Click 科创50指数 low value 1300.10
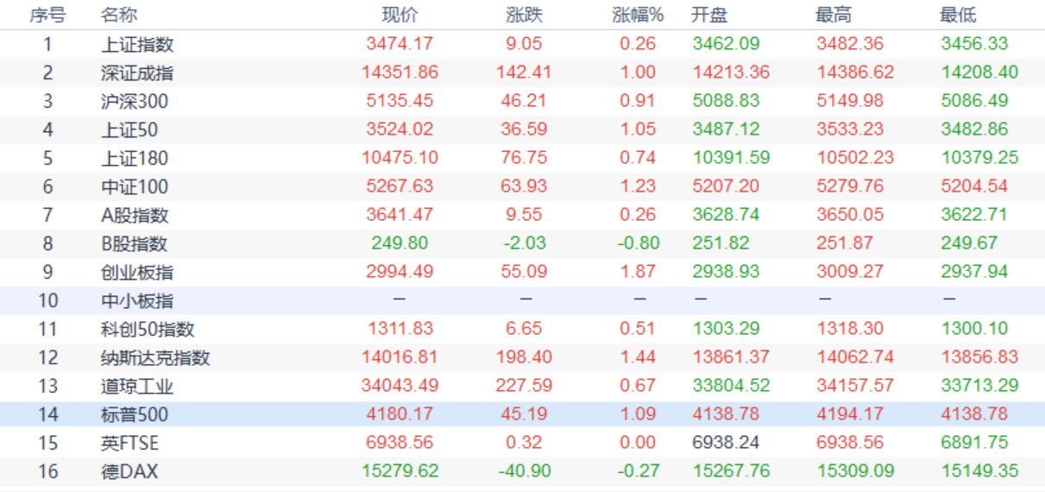The width and height of the screenshot is (1045, 492). [974, 328]
